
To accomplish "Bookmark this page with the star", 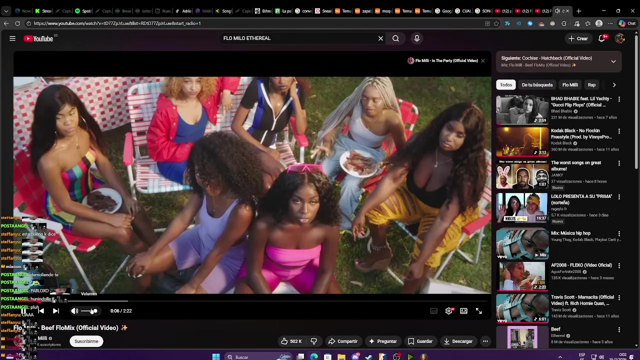I will tap(496, 23).
